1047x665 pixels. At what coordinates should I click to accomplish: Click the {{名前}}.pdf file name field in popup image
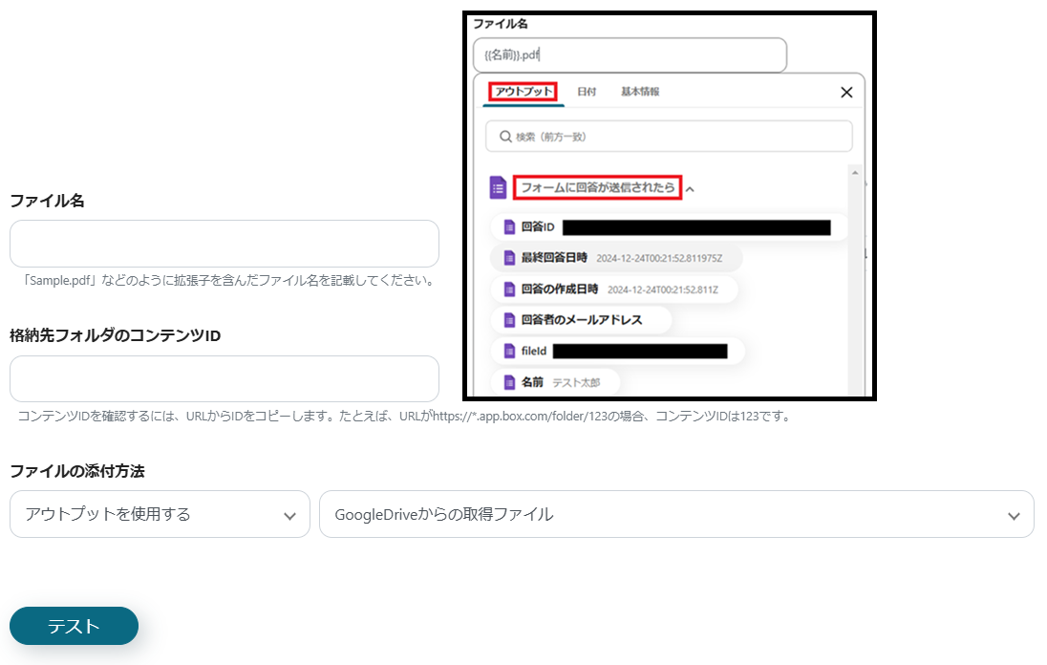[x=630, y=54]
